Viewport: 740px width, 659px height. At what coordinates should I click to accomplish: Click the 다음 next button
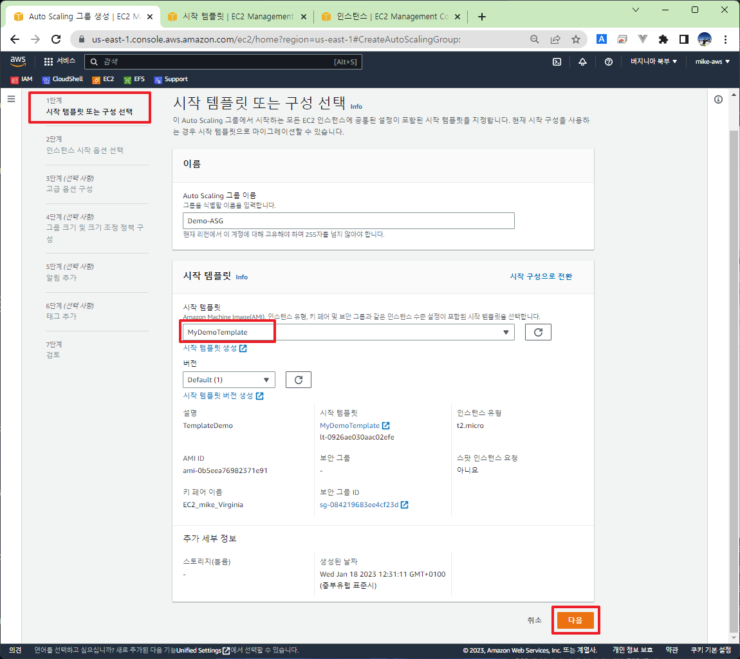pyautogui.click(x=575, y=620)
